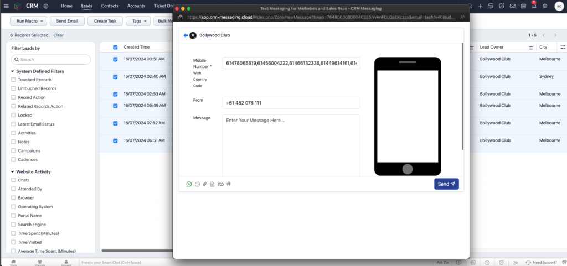Open the Leads tab
Image resolution: width=567 pixels, height=266 pixels.
[x=87, y=6]
